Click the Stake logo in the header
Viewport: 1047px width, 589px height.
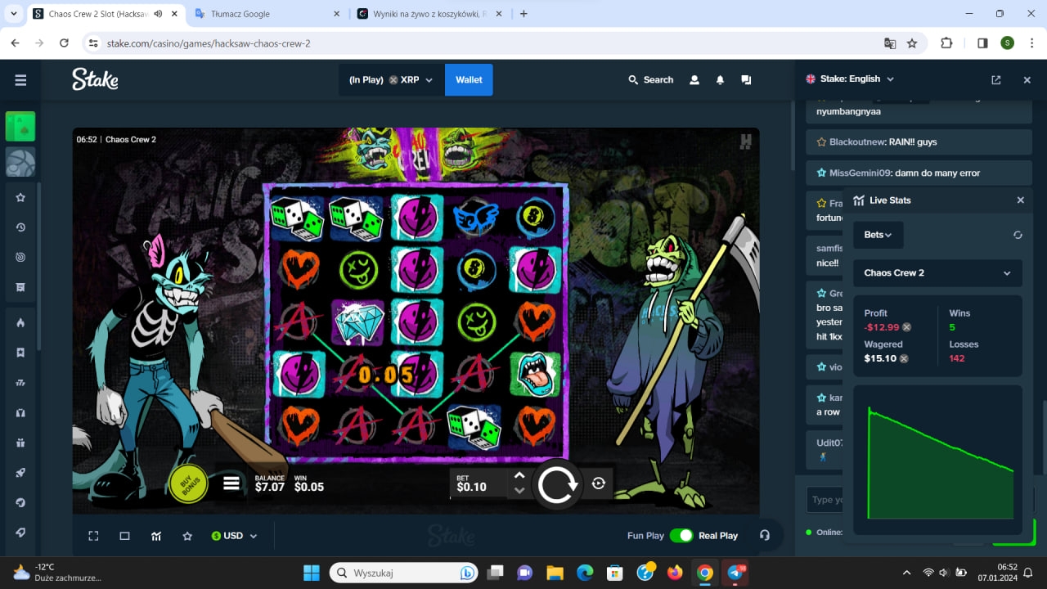[x=95, y=79]
